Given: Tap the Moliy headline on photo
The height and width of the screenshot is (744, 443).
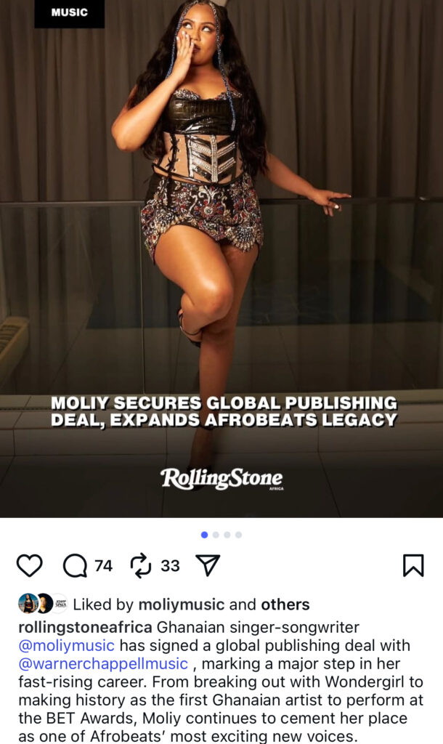Looking at the screenshot, I should point(224,411).
